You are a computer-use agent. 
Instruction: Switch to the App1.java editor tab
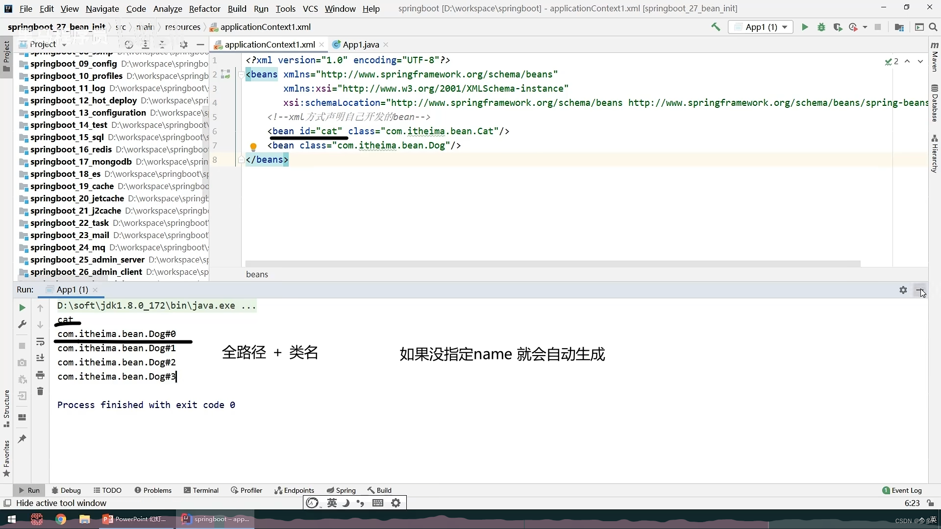pos(360,45)
